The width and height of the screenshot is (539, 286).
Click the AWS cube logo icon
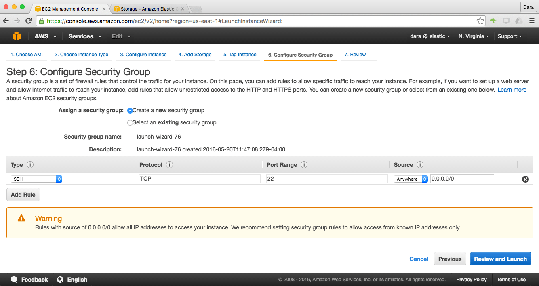click(17, 36)
